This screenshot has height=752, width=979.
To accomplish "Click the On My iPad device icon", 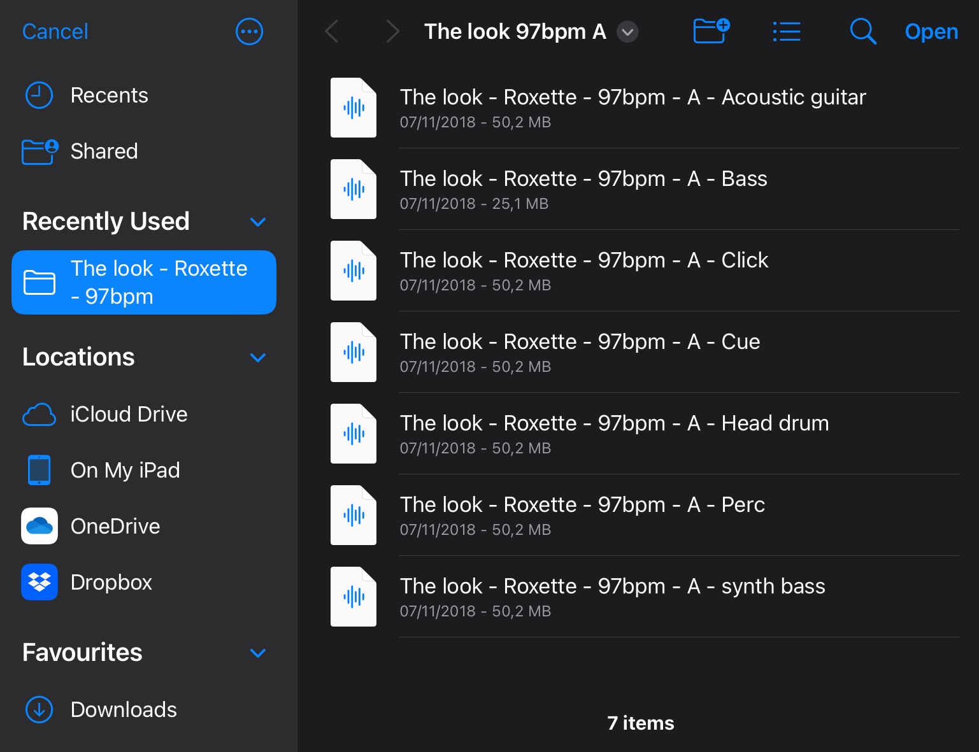I will tap(39, 470).
